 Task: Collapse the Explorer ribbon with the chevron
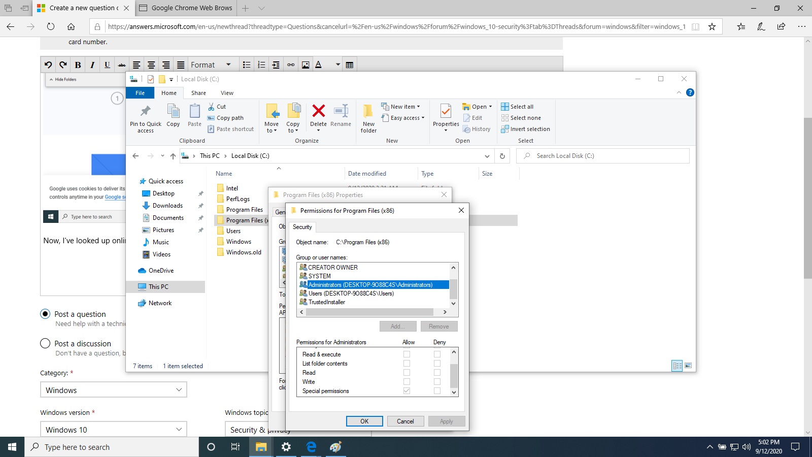point(679,92)
